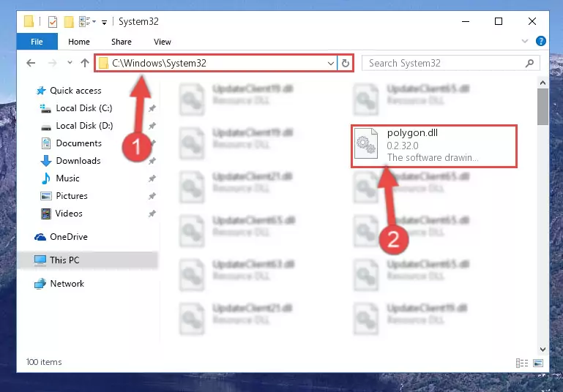The height and width of the screenshot is (392, 563).
Task: Select the polygon.dll file
Action: tap(434, 146)
